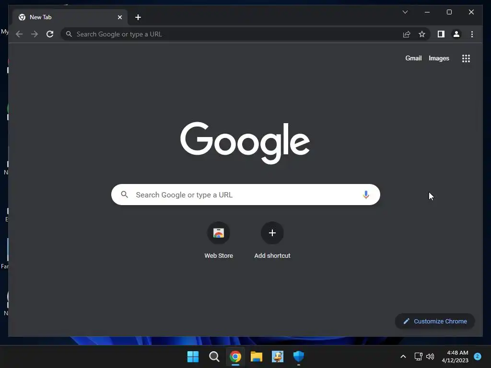The height and width of the screenshot is (368, 491).
Task: Open network status tray icon
Action: pyautogui.click(x=418, y=356)
